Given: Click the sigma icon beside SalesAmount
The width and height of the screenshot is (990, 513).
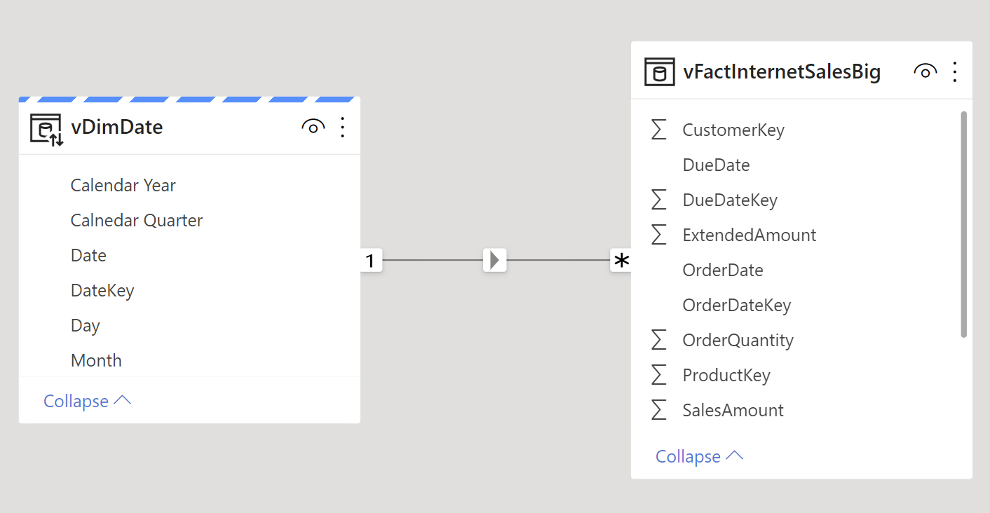Looking at the screenshot, I should coord(658,409).
